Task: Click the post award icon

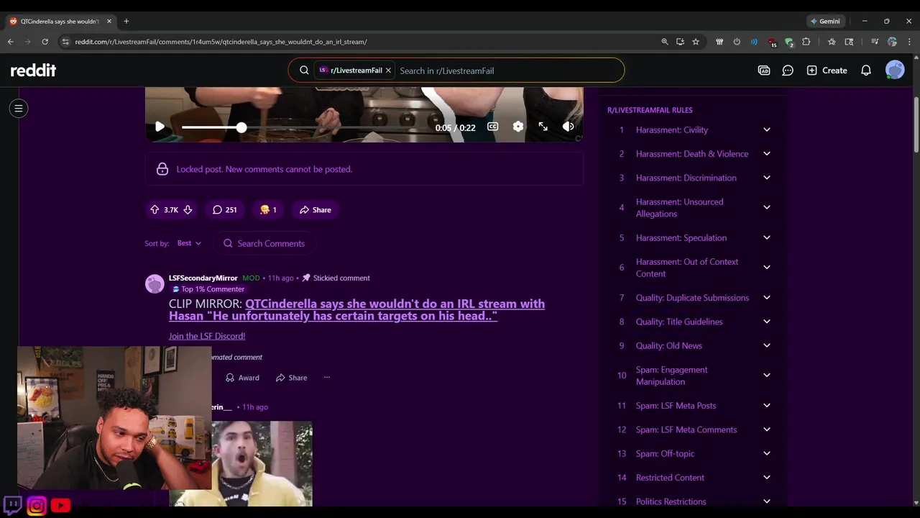Action: 268,209
